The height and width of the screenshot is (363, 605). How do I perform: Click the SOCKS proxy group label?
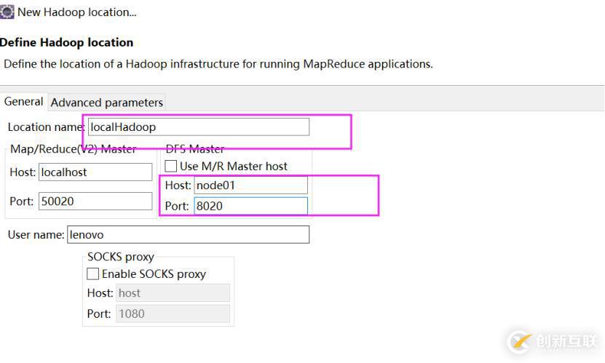121,257
